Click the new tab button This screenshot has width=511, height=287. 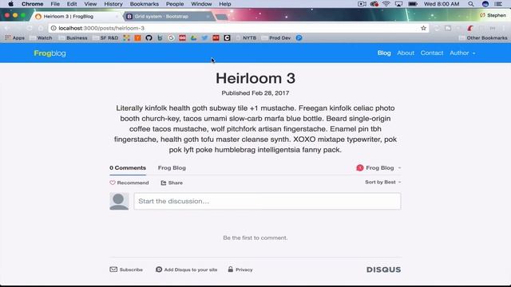pos(222,17)
